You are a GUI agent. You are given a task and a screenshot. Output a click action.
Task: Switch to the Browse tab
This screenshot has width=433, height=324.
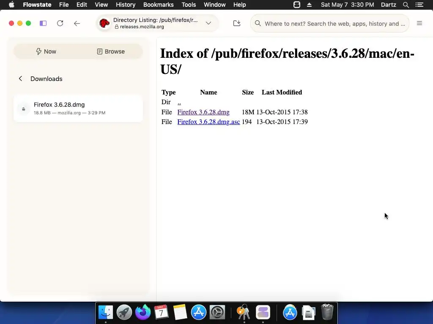click(x=111, y=51)
